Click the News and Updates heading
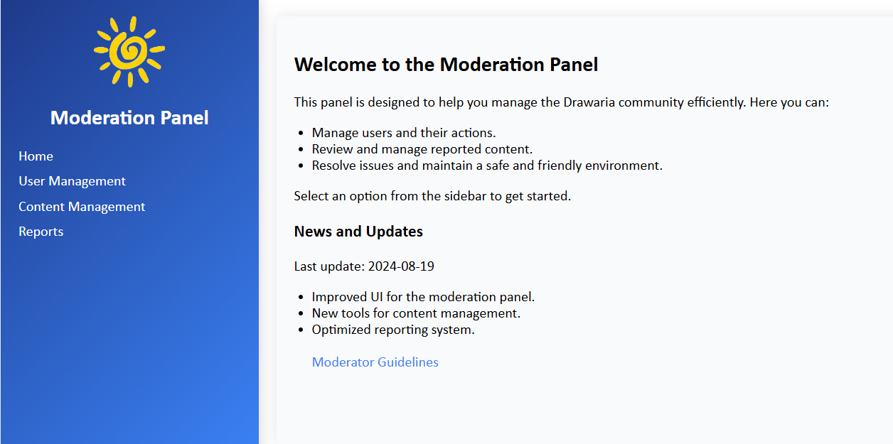893x444 pixels. [358, 232]
